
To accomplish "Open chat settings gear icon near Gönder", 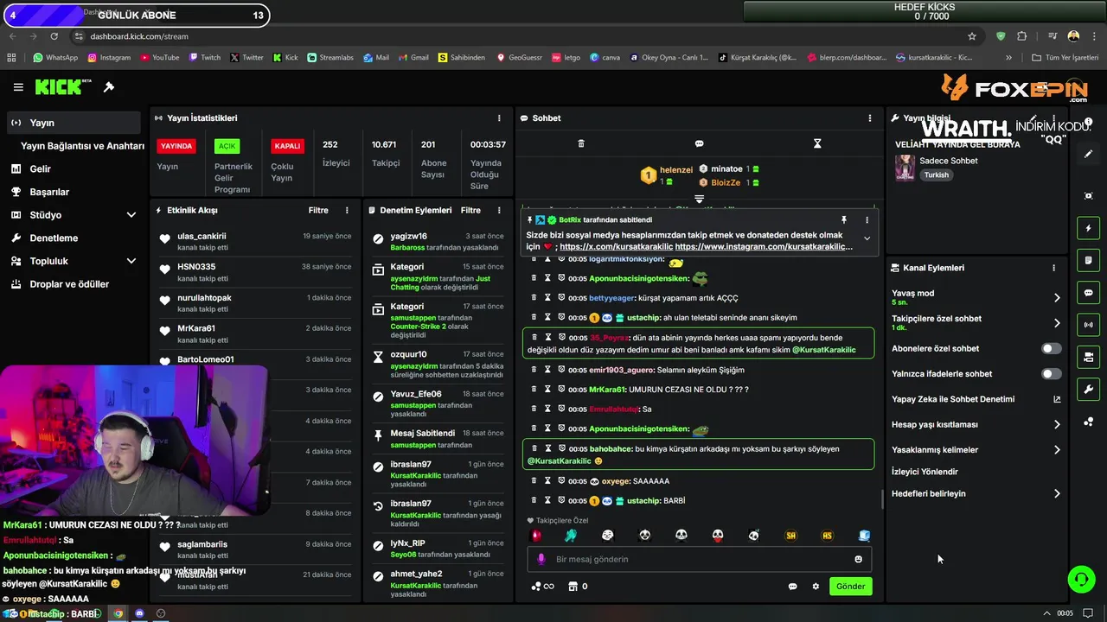I will [816, 587].
